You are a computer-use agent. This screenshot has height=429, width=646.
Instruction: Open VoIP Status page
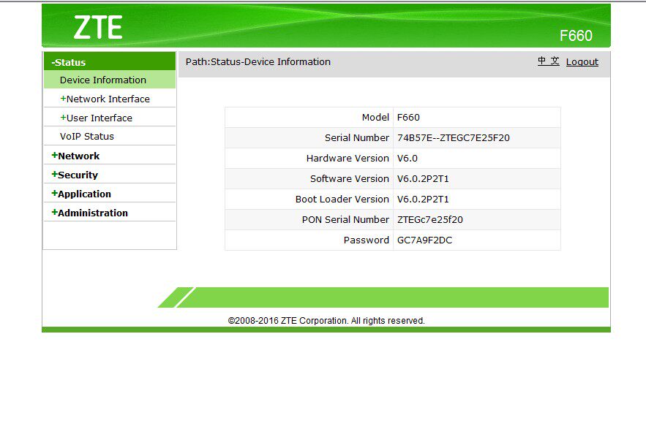tap(87, 136)
